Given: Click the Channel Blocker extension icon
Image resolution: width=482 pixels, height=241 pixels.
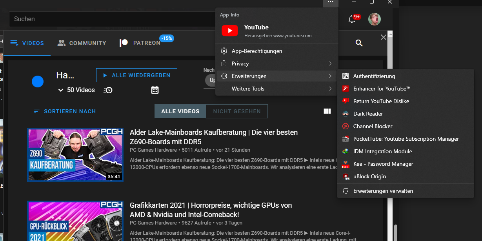Looking at the screenshot, I should [x=346, y=126].
